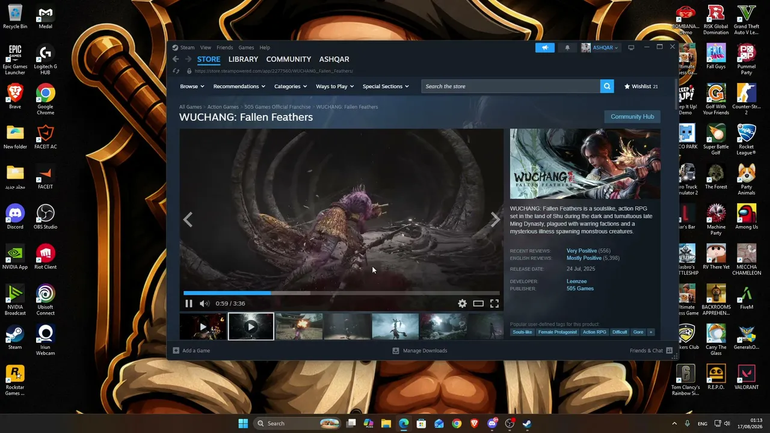Expand the Recommendations menu
This screenshot has height=433, width=770.
[x=239, y=86]
